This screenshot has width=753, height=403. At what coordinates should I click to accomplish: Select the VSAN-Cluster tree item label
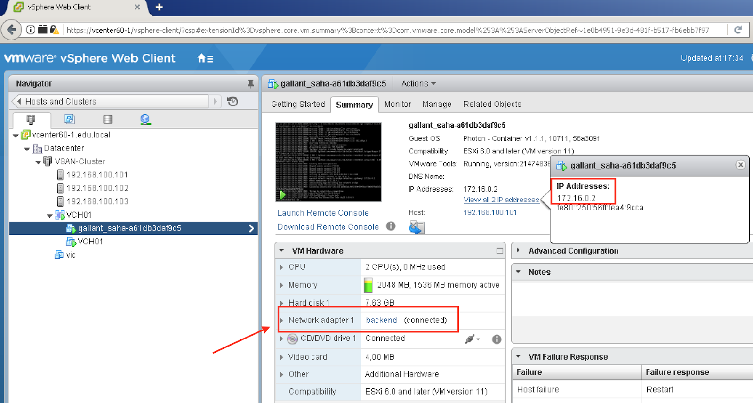point(80,161)
